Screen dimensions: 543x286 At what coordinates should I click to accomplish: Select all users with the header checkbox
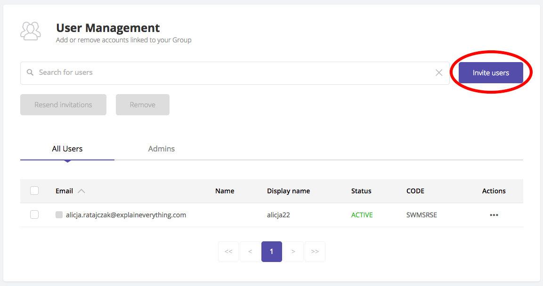pyautogui.click(x=34, y=191)
